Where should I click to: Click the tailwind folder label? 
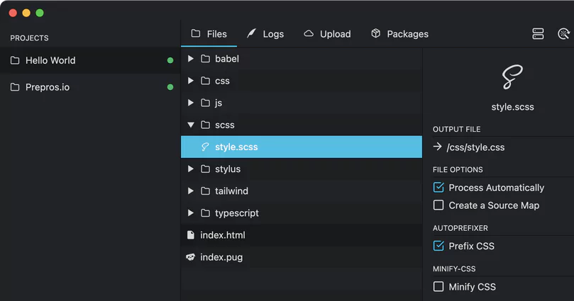click(231, 191)
